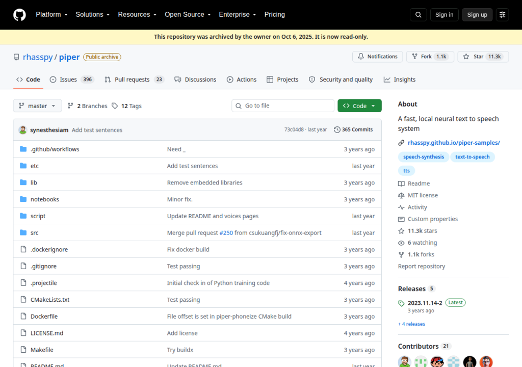Switch to the Pull requests tab
Viewport: 522px width, 367px height.
click(x=134, y=80)
